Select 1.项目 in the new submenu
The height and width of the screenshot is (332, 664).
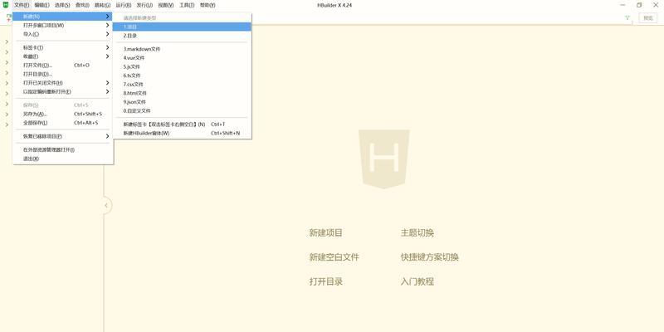pos(182,27)
